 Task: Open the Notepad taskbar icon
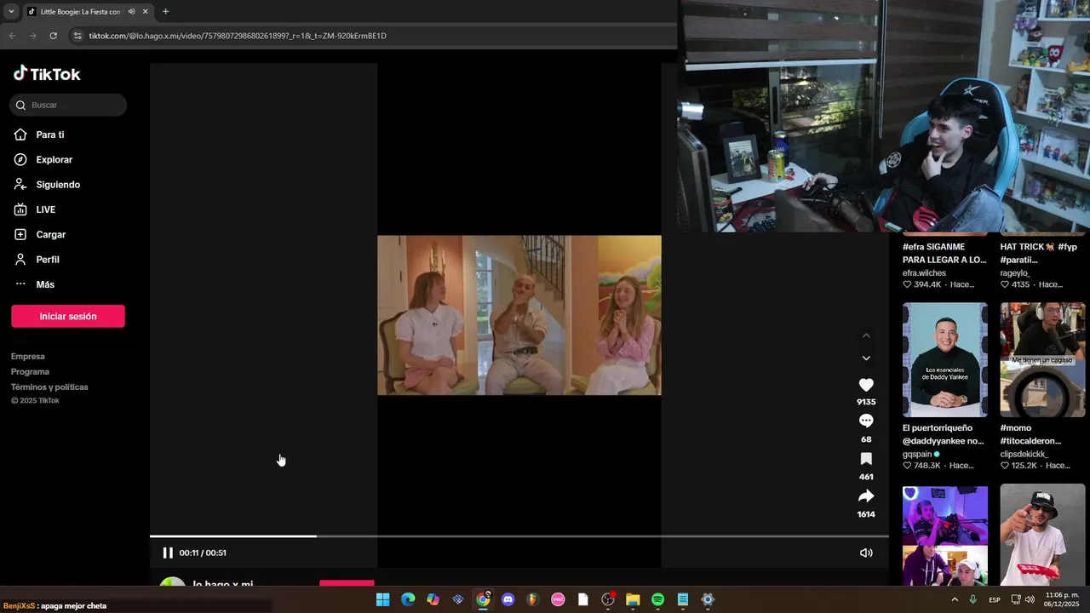(682, 599)
